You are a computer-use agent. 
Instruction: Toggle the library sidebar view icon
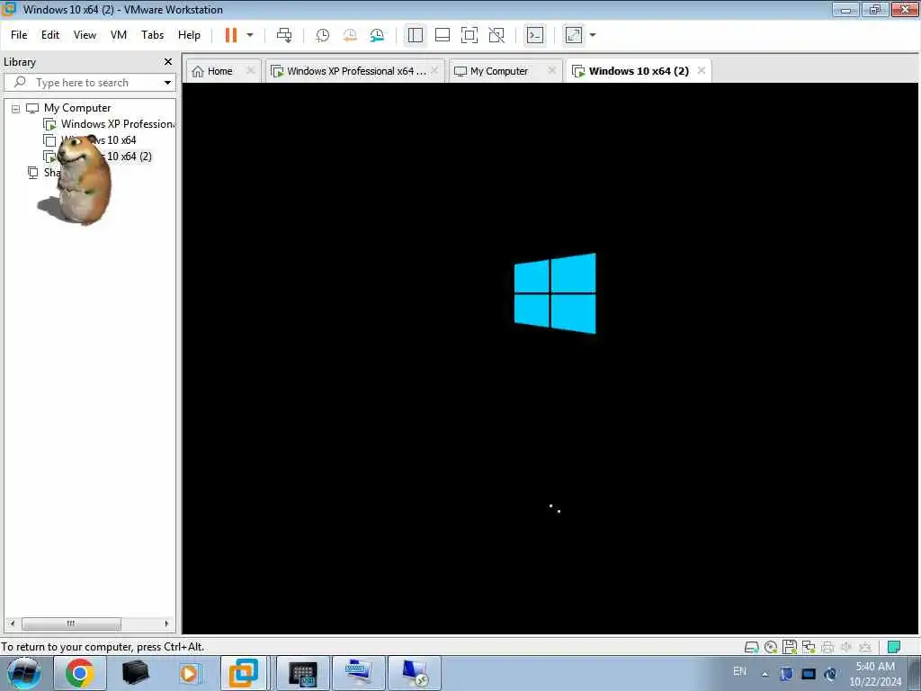coord(416,35)
